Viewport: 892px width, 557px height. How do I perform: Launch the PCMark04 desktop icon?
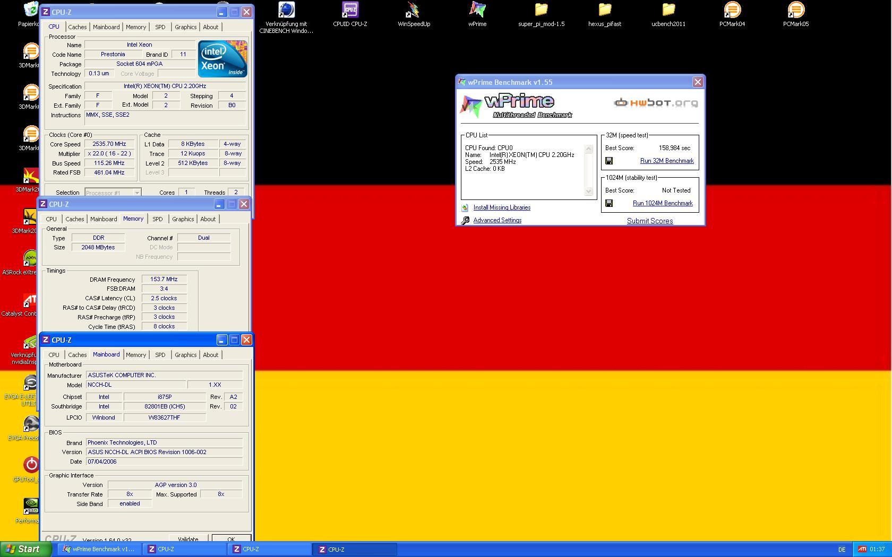click(x=732, y=10)
